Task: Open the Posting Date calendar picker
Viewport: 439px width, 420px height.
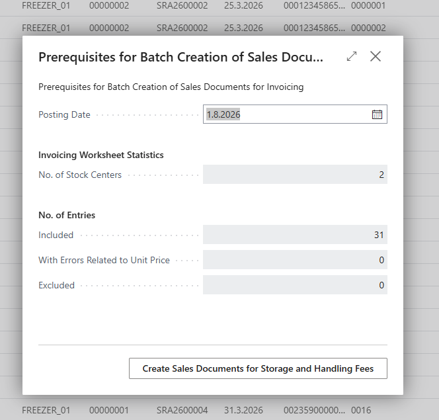Action: click(377, 114)
